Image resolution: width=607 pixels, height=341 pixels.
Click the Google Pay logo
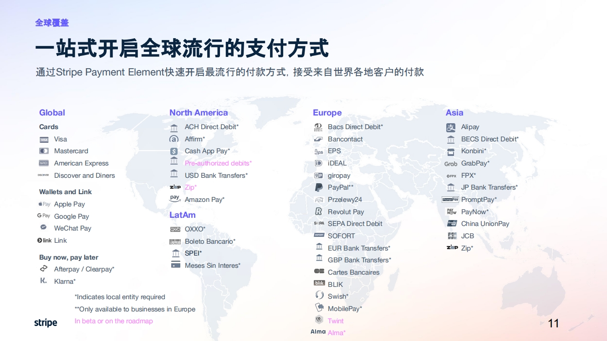tap(44, 216)
